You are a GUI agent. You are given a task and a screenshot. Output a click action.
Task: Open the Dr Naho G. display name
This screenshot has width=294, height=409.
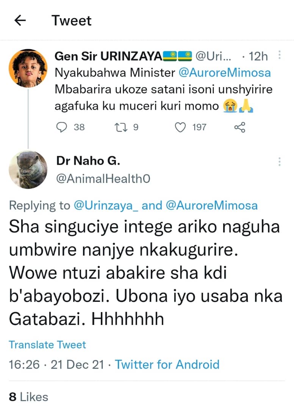coord(88,161)
